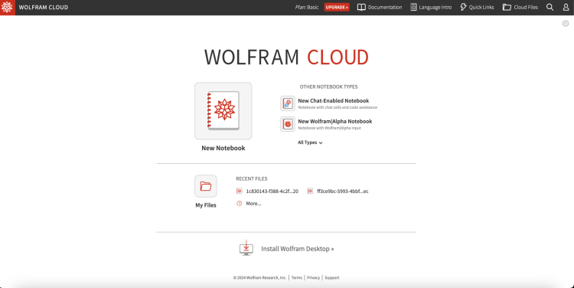574x288 pixels.
Task: Click More... under Recent Files
Action: point(253,203)
